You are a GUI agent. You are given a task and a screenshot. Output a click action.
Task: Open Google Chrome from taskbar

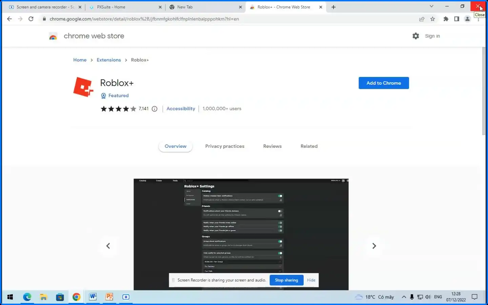point(77,297)
